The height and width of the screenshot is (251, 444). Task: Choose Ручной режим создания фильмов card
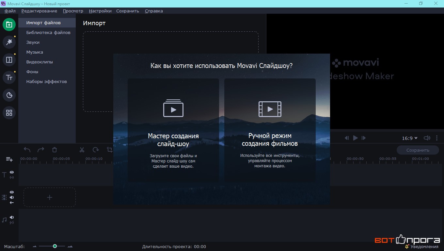click(270, 130)
